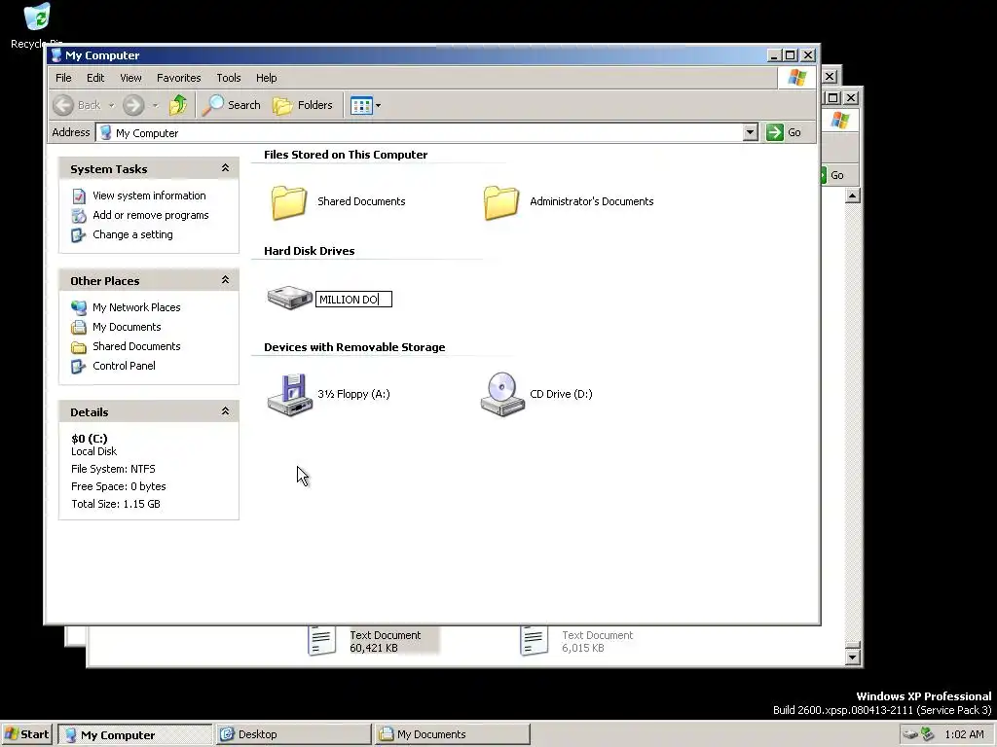Screen dimensions: 997x747
Task: Open the Edit menu
Action: tap(95, 78)
